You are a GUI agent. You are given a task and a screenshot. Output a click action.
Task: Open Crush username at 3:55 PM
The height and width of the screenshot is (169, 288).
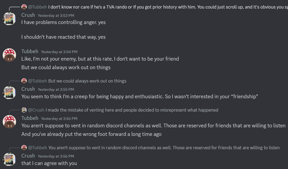(x=28, y=89)
